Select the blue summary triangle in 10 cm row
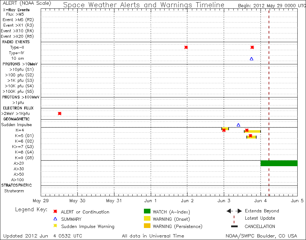The height and width of the screenshot is (240, 306). [251, 59]
